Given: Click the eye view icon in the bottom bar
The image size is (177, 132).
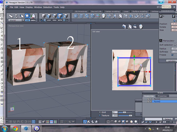Looking at the screenshot, I should 73,122.
